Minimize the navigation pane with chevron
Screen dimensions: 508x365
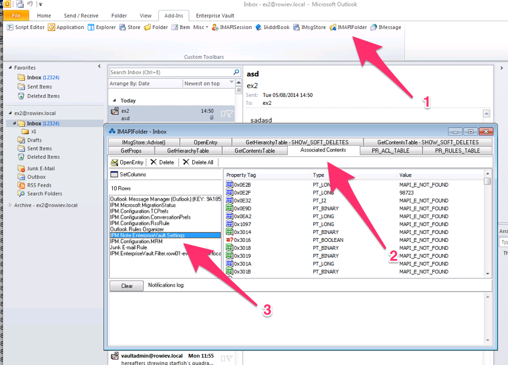click(x=100, y=66)
